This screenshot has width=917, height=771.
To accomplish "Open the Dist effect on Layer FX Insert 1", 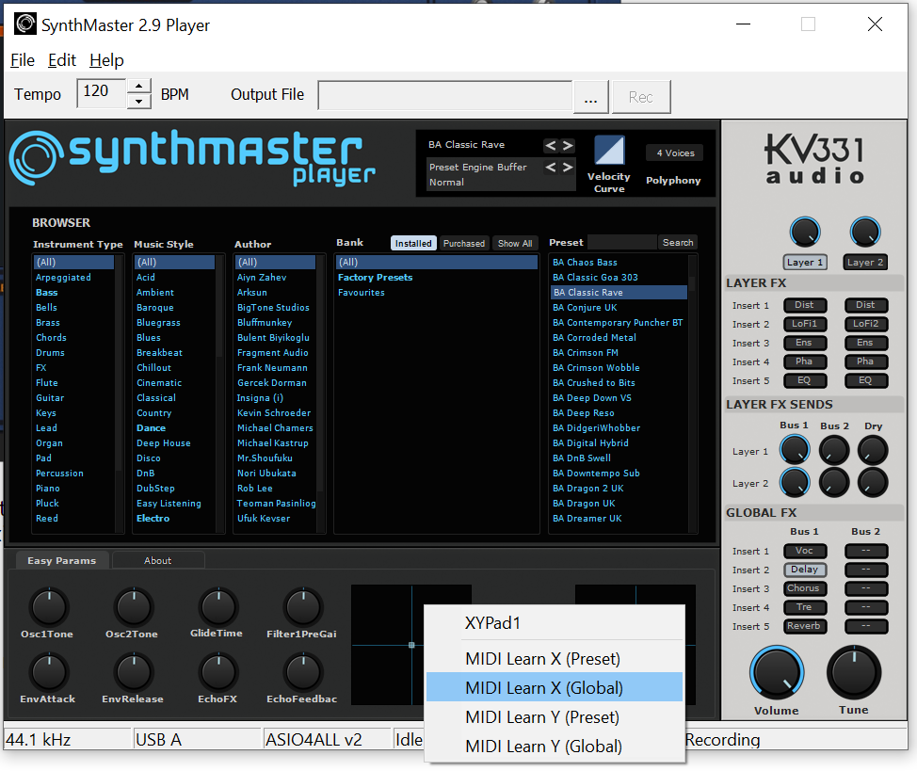I will [805, 305].
